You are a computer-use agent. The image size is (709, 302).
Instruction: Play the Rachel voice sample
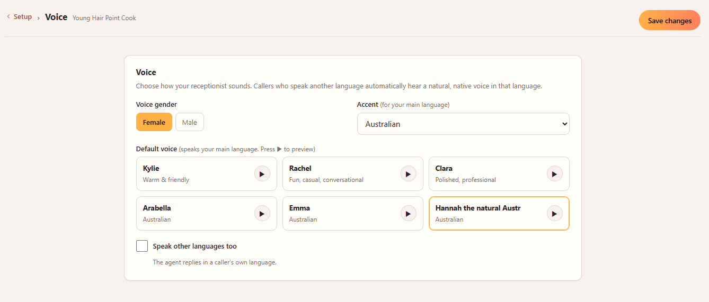pos(408,173)
